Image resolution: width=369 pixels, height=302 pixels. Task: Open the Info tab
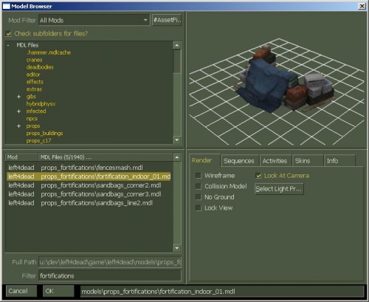pyautogui.click(x=339, y=161)
